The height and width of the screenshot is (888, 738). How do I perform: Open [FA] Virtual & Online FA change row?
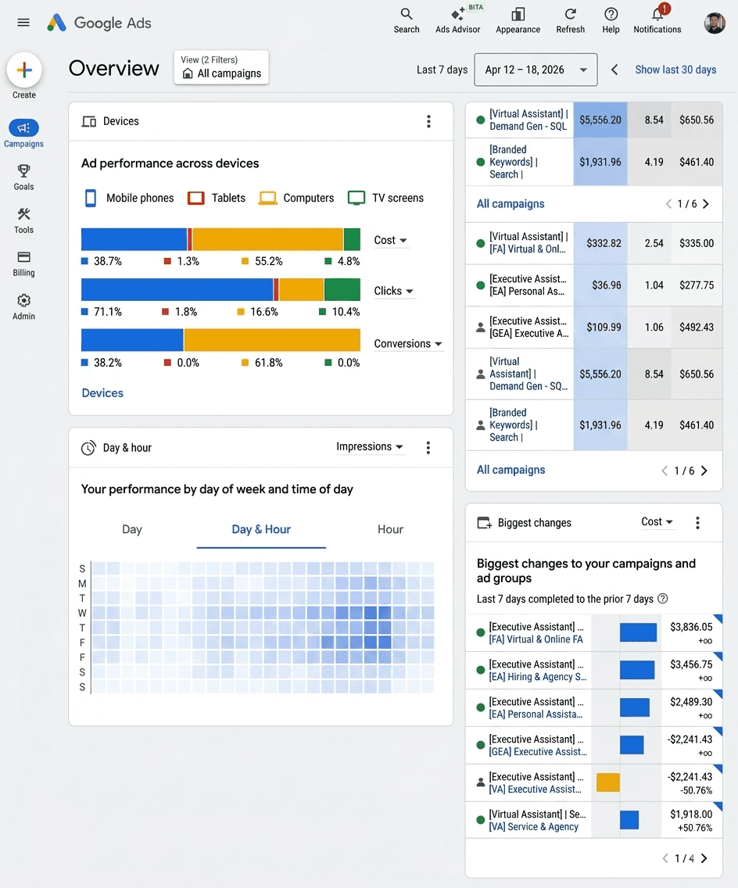point(594,633)
